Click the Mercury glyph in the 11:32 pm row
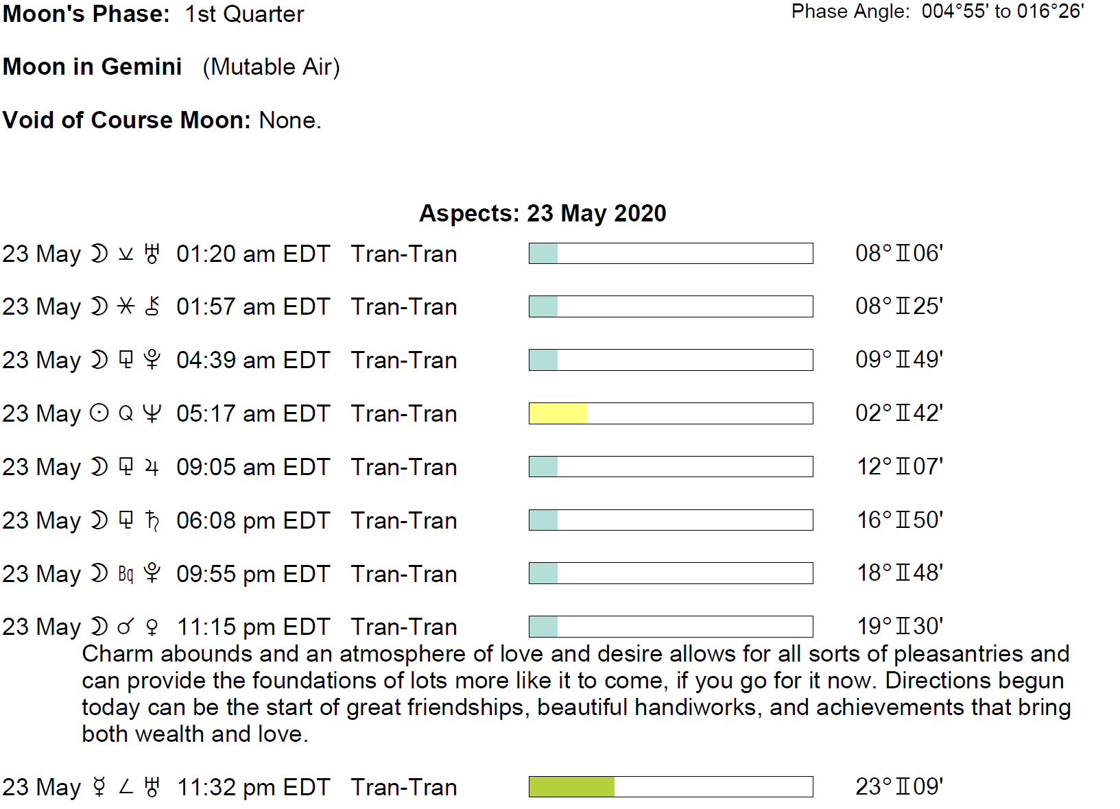Image resolution: width=1120 pixels, height=809 pixels. (99, 788)
